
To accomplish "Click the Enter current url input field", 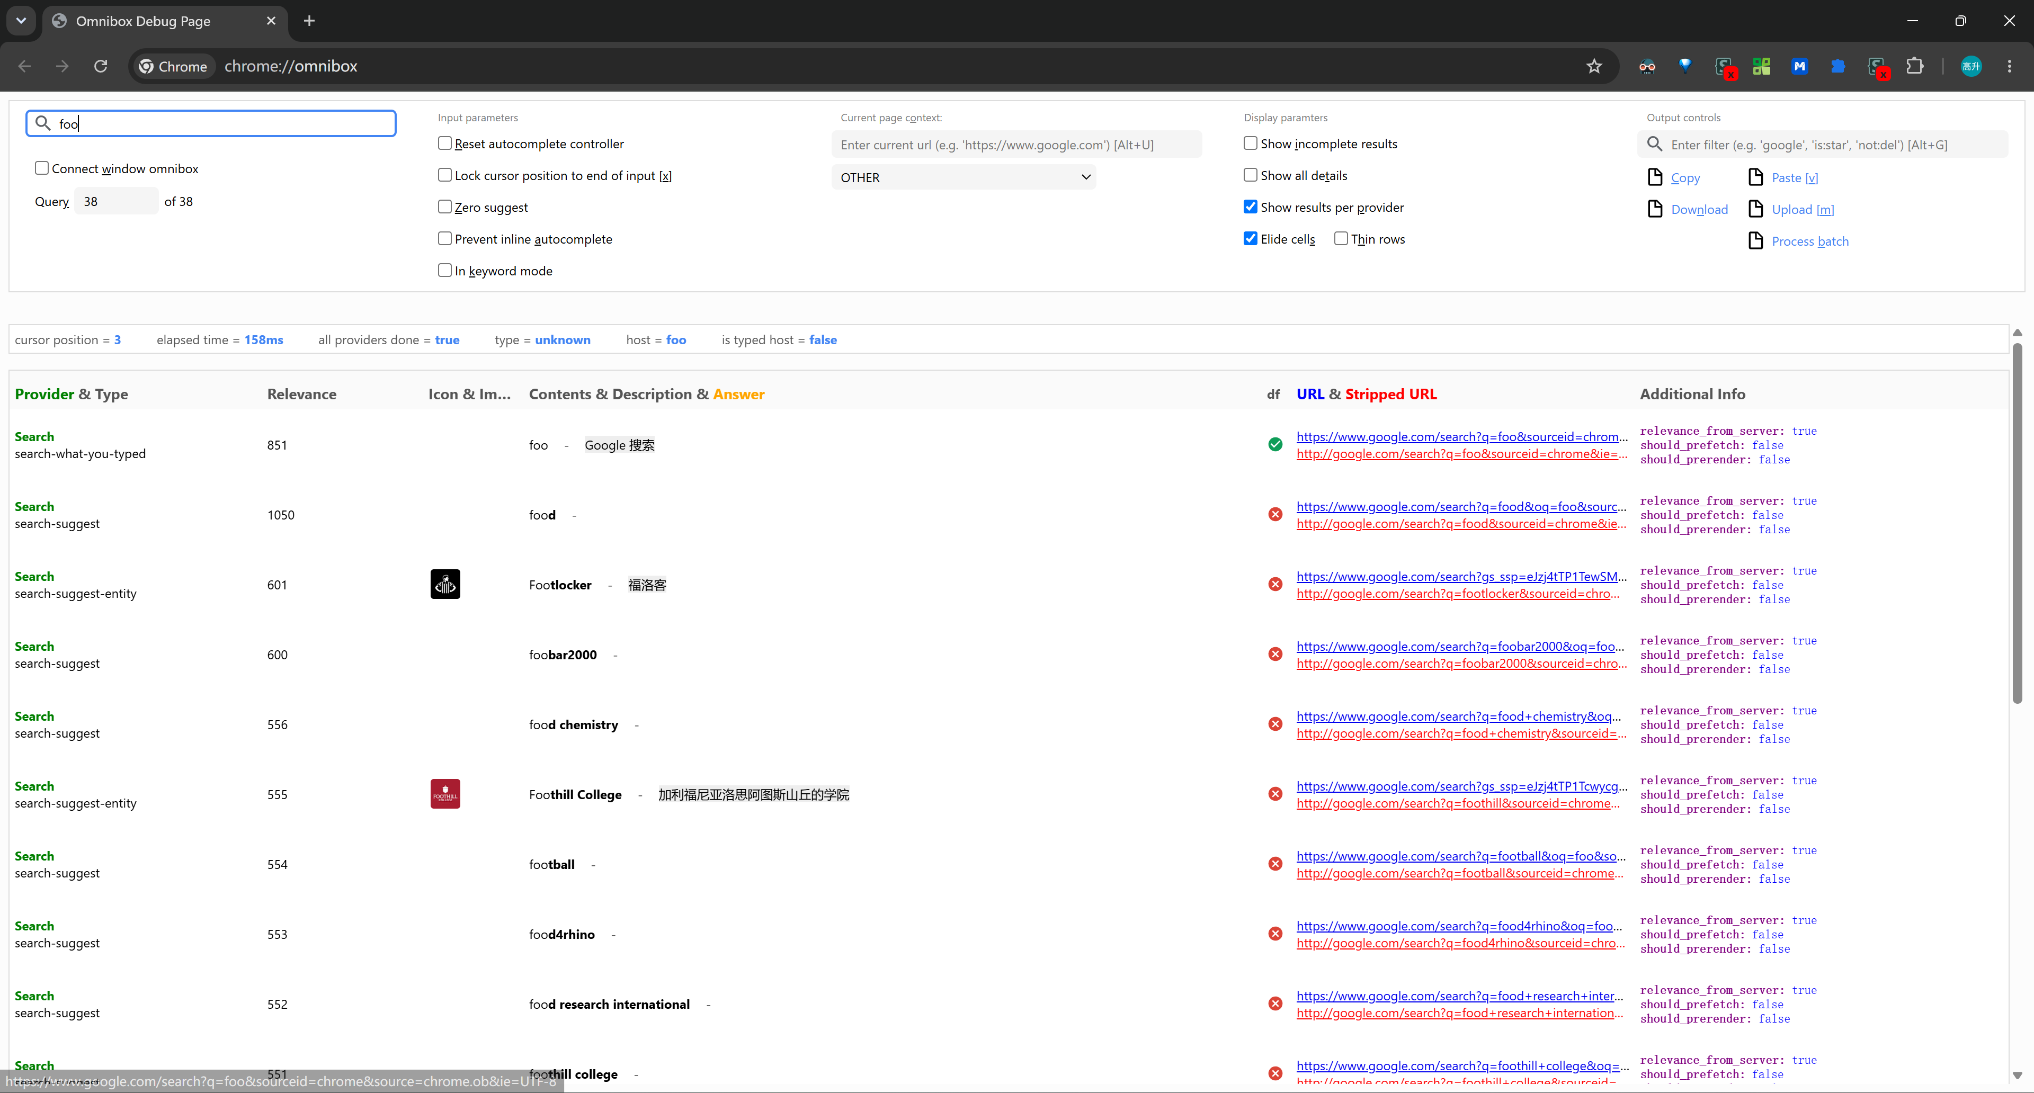I will [1017, 145].
